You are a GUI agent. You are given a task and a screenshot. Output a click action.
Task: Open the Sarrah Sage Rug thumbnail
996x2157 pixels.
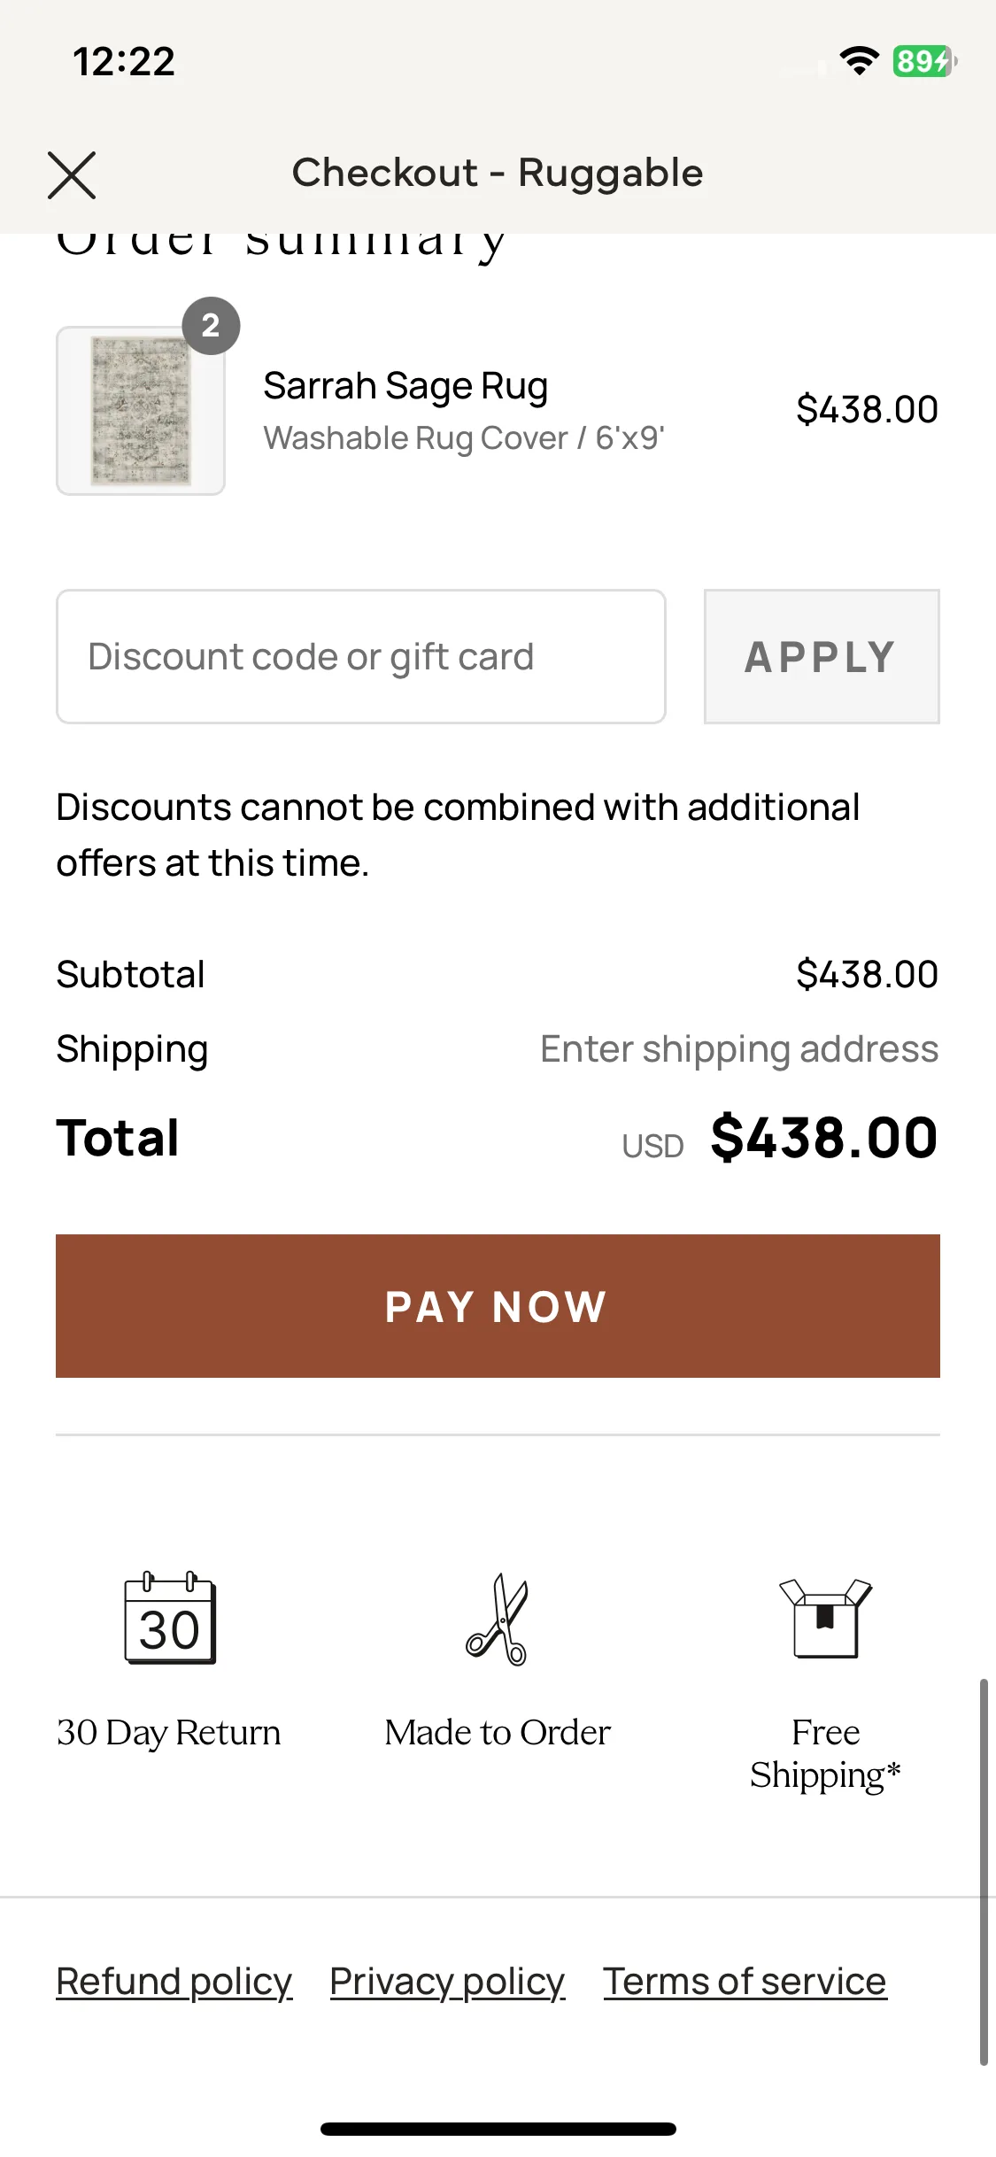click(141, 411)
